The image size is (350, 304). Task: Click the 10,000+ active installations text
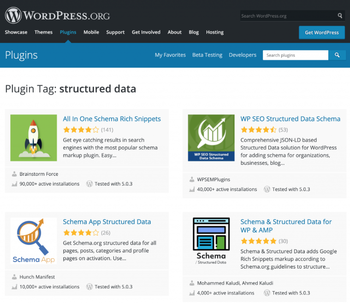(49, 287)
